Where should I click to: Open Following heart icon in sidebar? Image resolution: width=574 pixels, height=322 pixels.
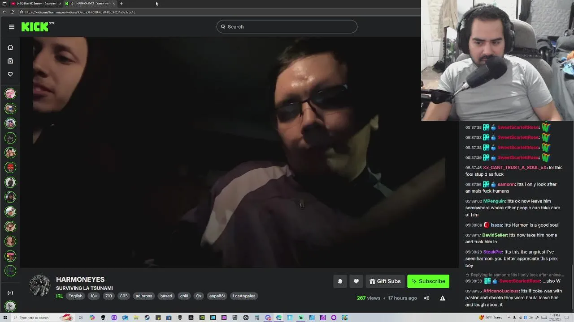[x=10, y=74]
